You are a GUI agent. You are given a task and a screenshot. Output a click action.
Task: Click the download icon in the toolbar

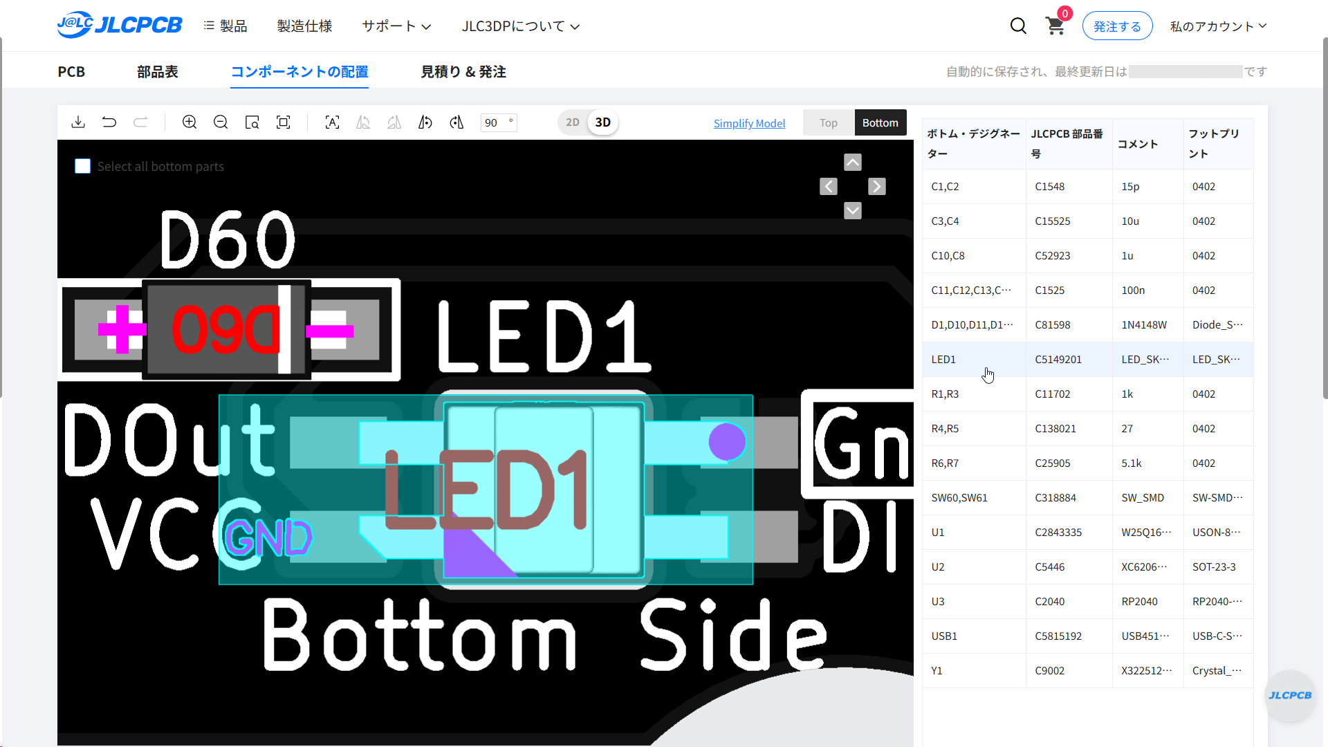78,122
